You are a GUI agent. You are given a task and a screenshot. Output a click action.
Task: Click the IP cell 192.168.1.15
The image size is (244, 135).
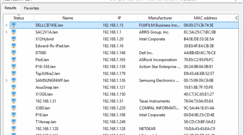click(x=113, y=25)
